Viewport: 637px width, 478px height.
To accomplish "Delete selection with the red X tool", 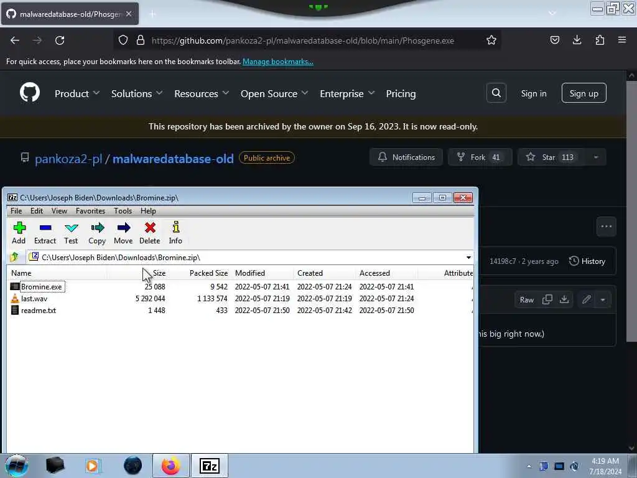I will click(x=150, y=233).
